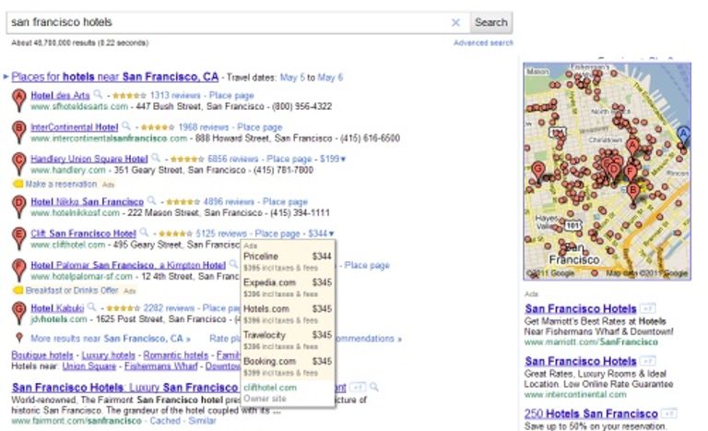Open Handlery Union Square Hotel result
Screen dimensions: 708x431
88,159
